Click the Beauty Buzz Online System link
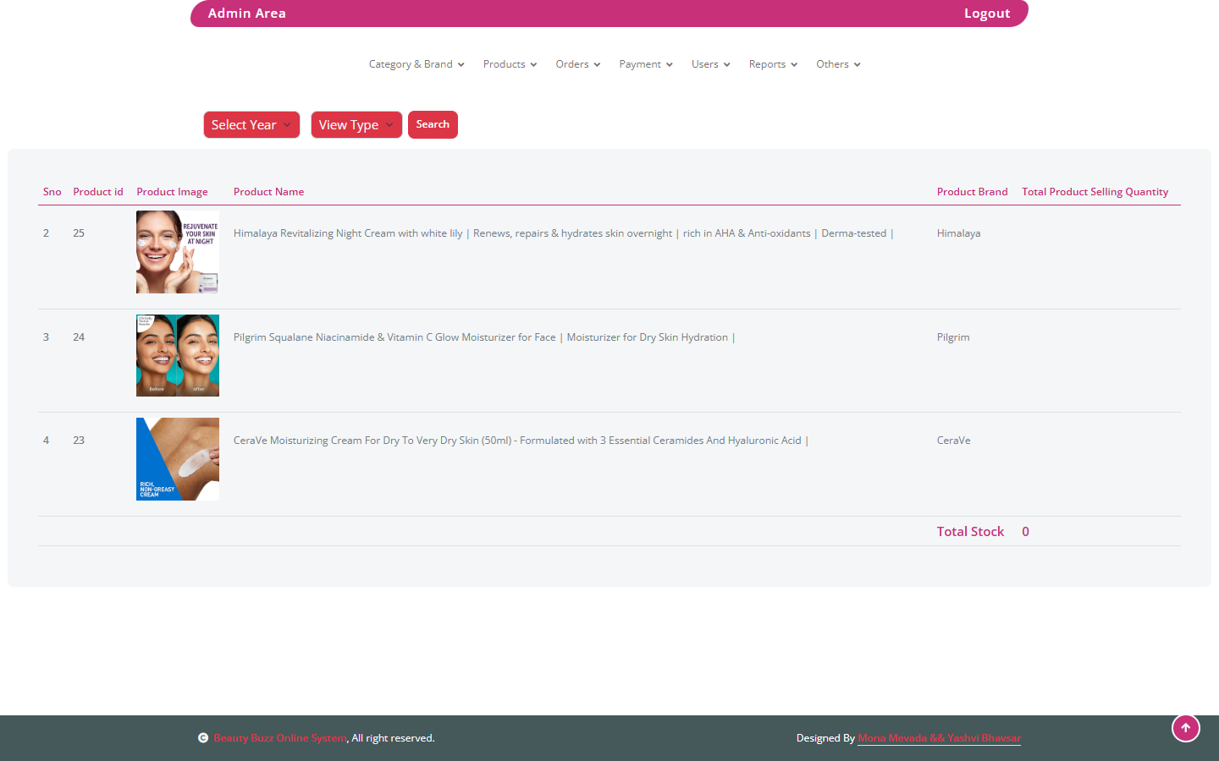The height and width of the screenshot is (761, 1219). pos(280,738)
